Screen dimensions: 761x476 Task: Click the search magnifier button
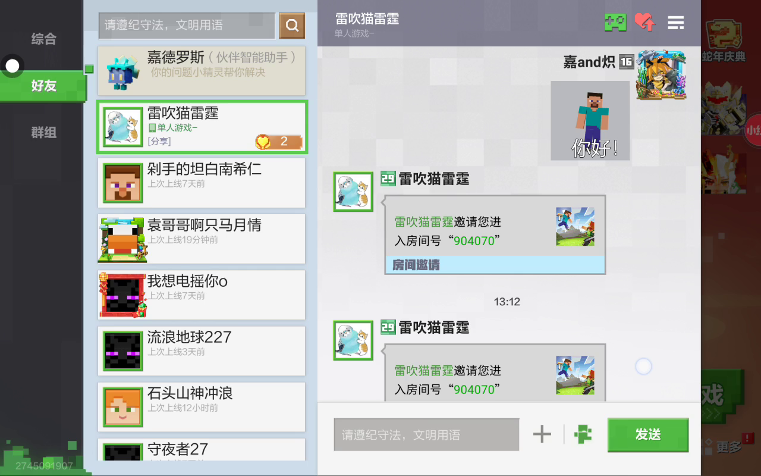tap(291, 26)
